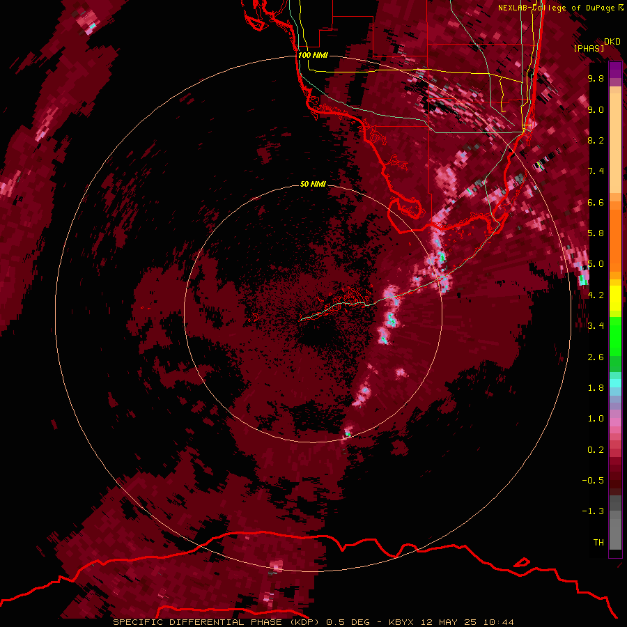Screen dimensions: 627x627
Task: Click the -0.5 scale value
Action: tap(593, 481)
